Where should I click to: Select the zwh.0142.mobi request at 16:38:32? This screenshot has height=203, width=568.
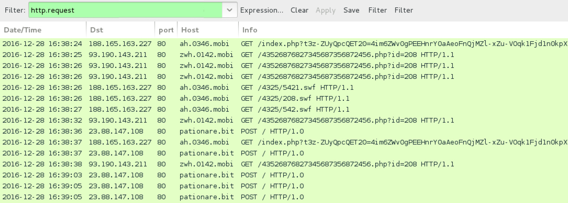[x=284, y=120]
